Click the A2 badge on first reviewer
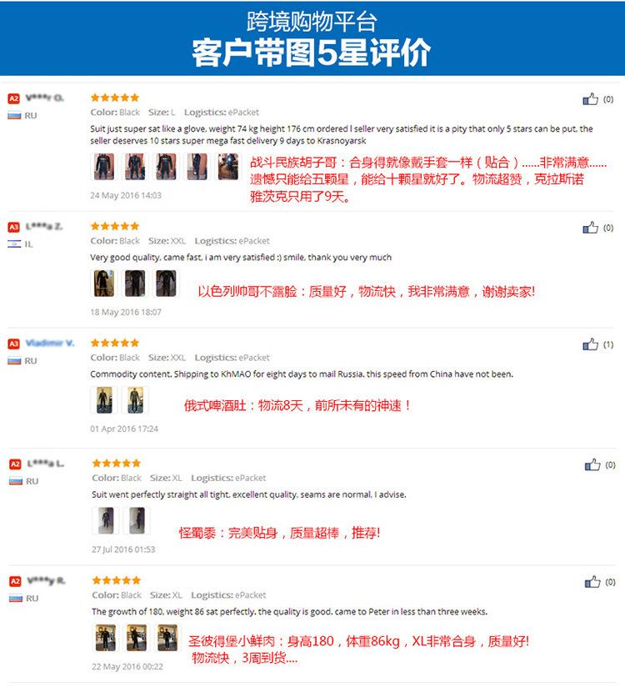Image resolution: width=625 pixels, height=697 pixels. pyautogui.click(x=14, y=98)
